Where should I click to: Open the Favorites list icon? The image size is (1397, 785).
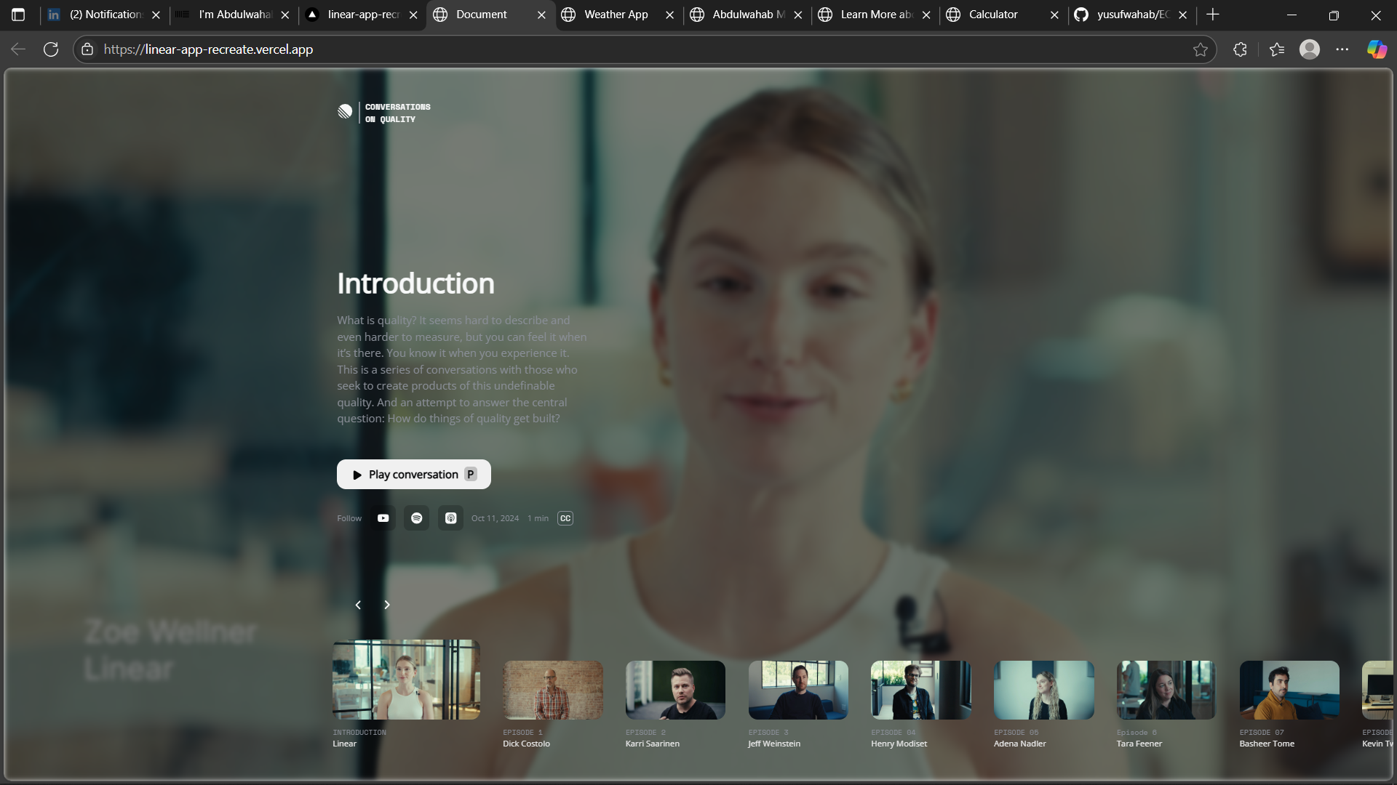pos(1277,49)
